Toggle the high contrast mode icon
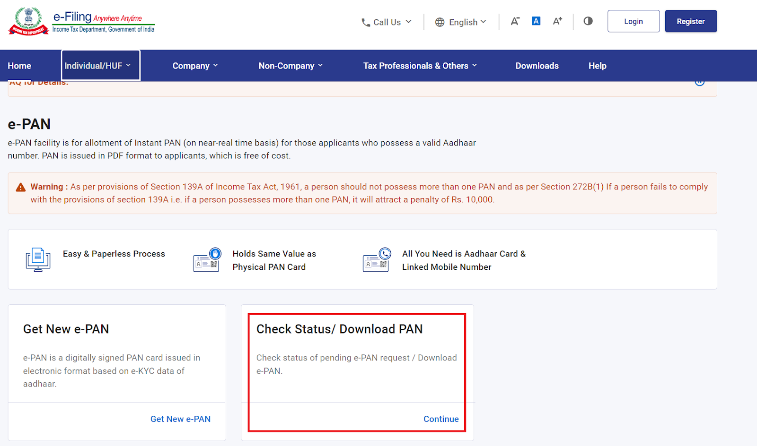Screen dimensions: 757x446 pyautogui.click(x=588, y=21)
